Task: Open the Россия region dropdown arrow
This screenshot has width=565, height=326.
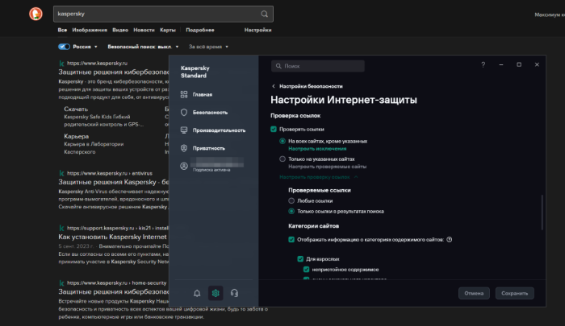Action: tap(96, 47)
